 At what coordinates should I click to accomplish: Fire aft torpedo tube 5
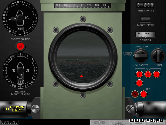pos(135,94)
